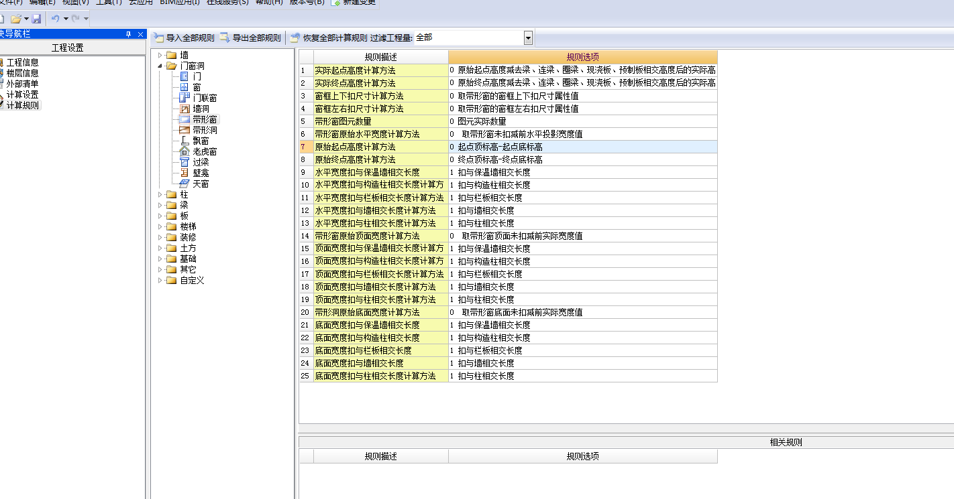The height and width of the screenshot is (499, 954).
Task: Click the open file folder icon
Action: click(x=16, y=19)
